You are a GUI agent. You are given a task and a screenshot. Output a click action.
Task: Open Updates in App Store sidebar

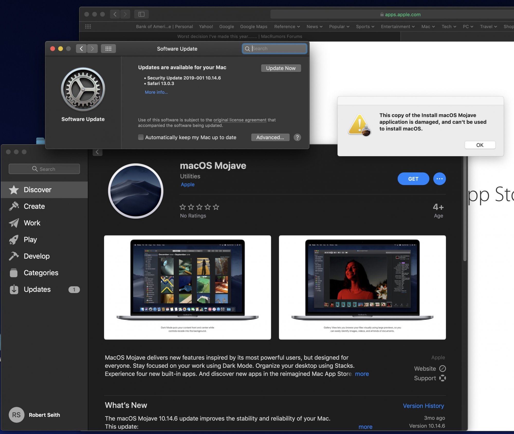point(44,289)
